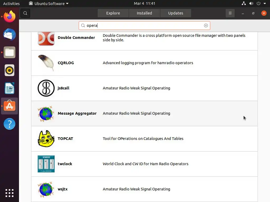Viewport: 270px width, 202px height.
Task: Click the search toggle icon in header
Action: 25,13
